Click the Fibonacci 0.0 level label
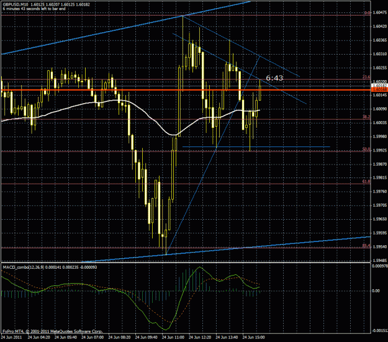Screen dimensions: 388x342 [x=368, y=13]
